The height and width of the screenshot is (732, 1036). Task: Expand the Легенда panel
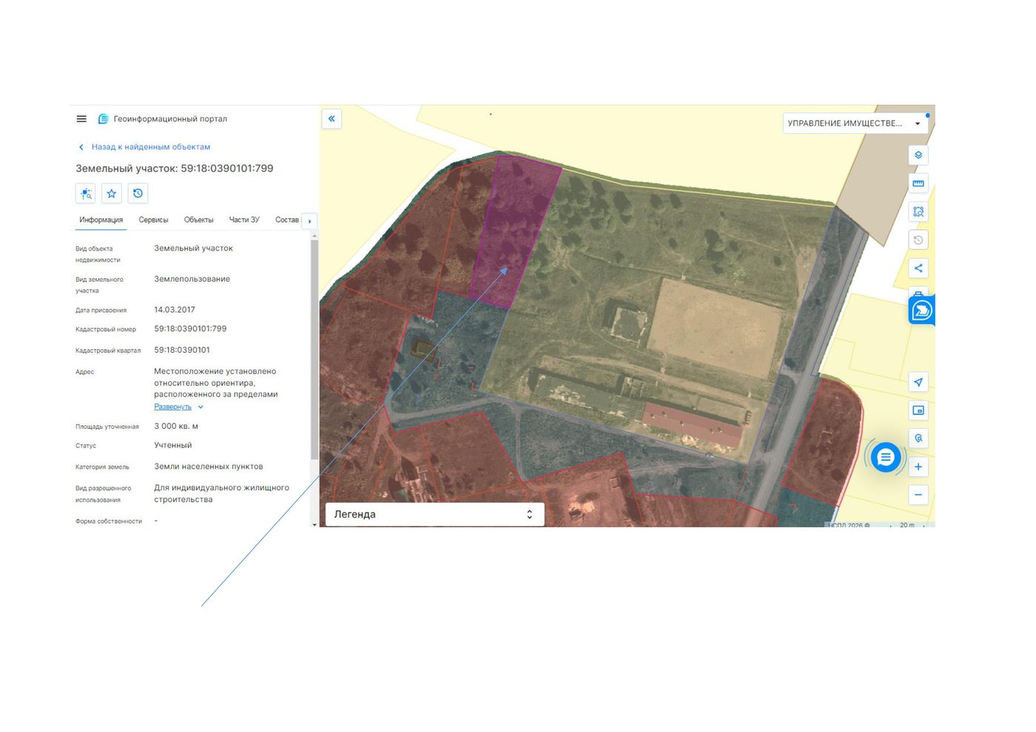pos(434,515)
